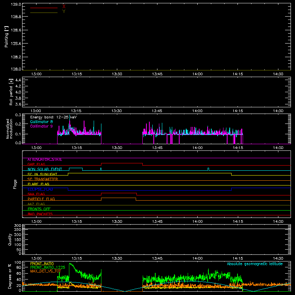Click the raised SAA_FLAG step segment
This screenshot has width=295, height=295.
click(119, 193)
